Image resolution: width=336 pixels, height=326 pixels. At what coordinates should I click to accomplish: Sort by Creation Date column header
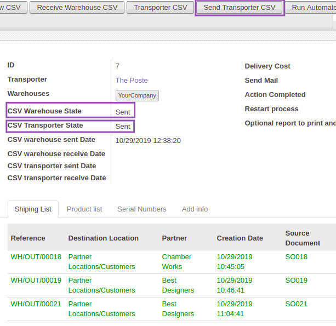(x=240, y=238)
